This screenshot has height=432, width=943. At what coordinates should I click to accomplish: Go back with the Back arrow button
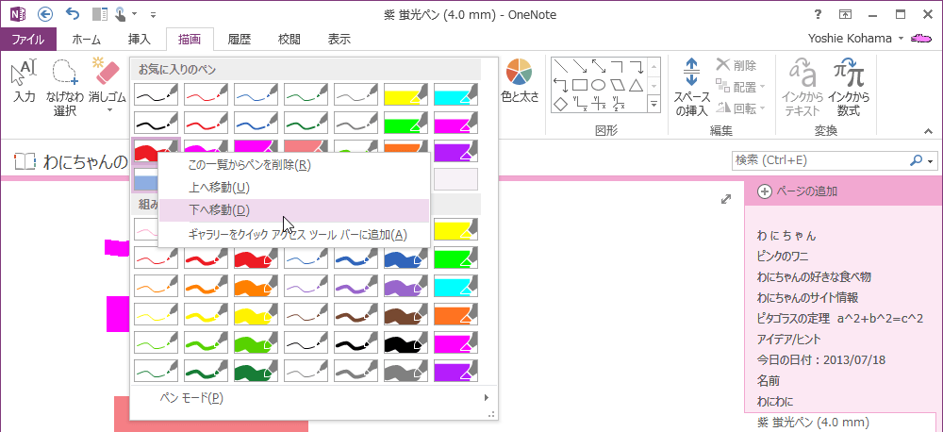click(45, 14)
